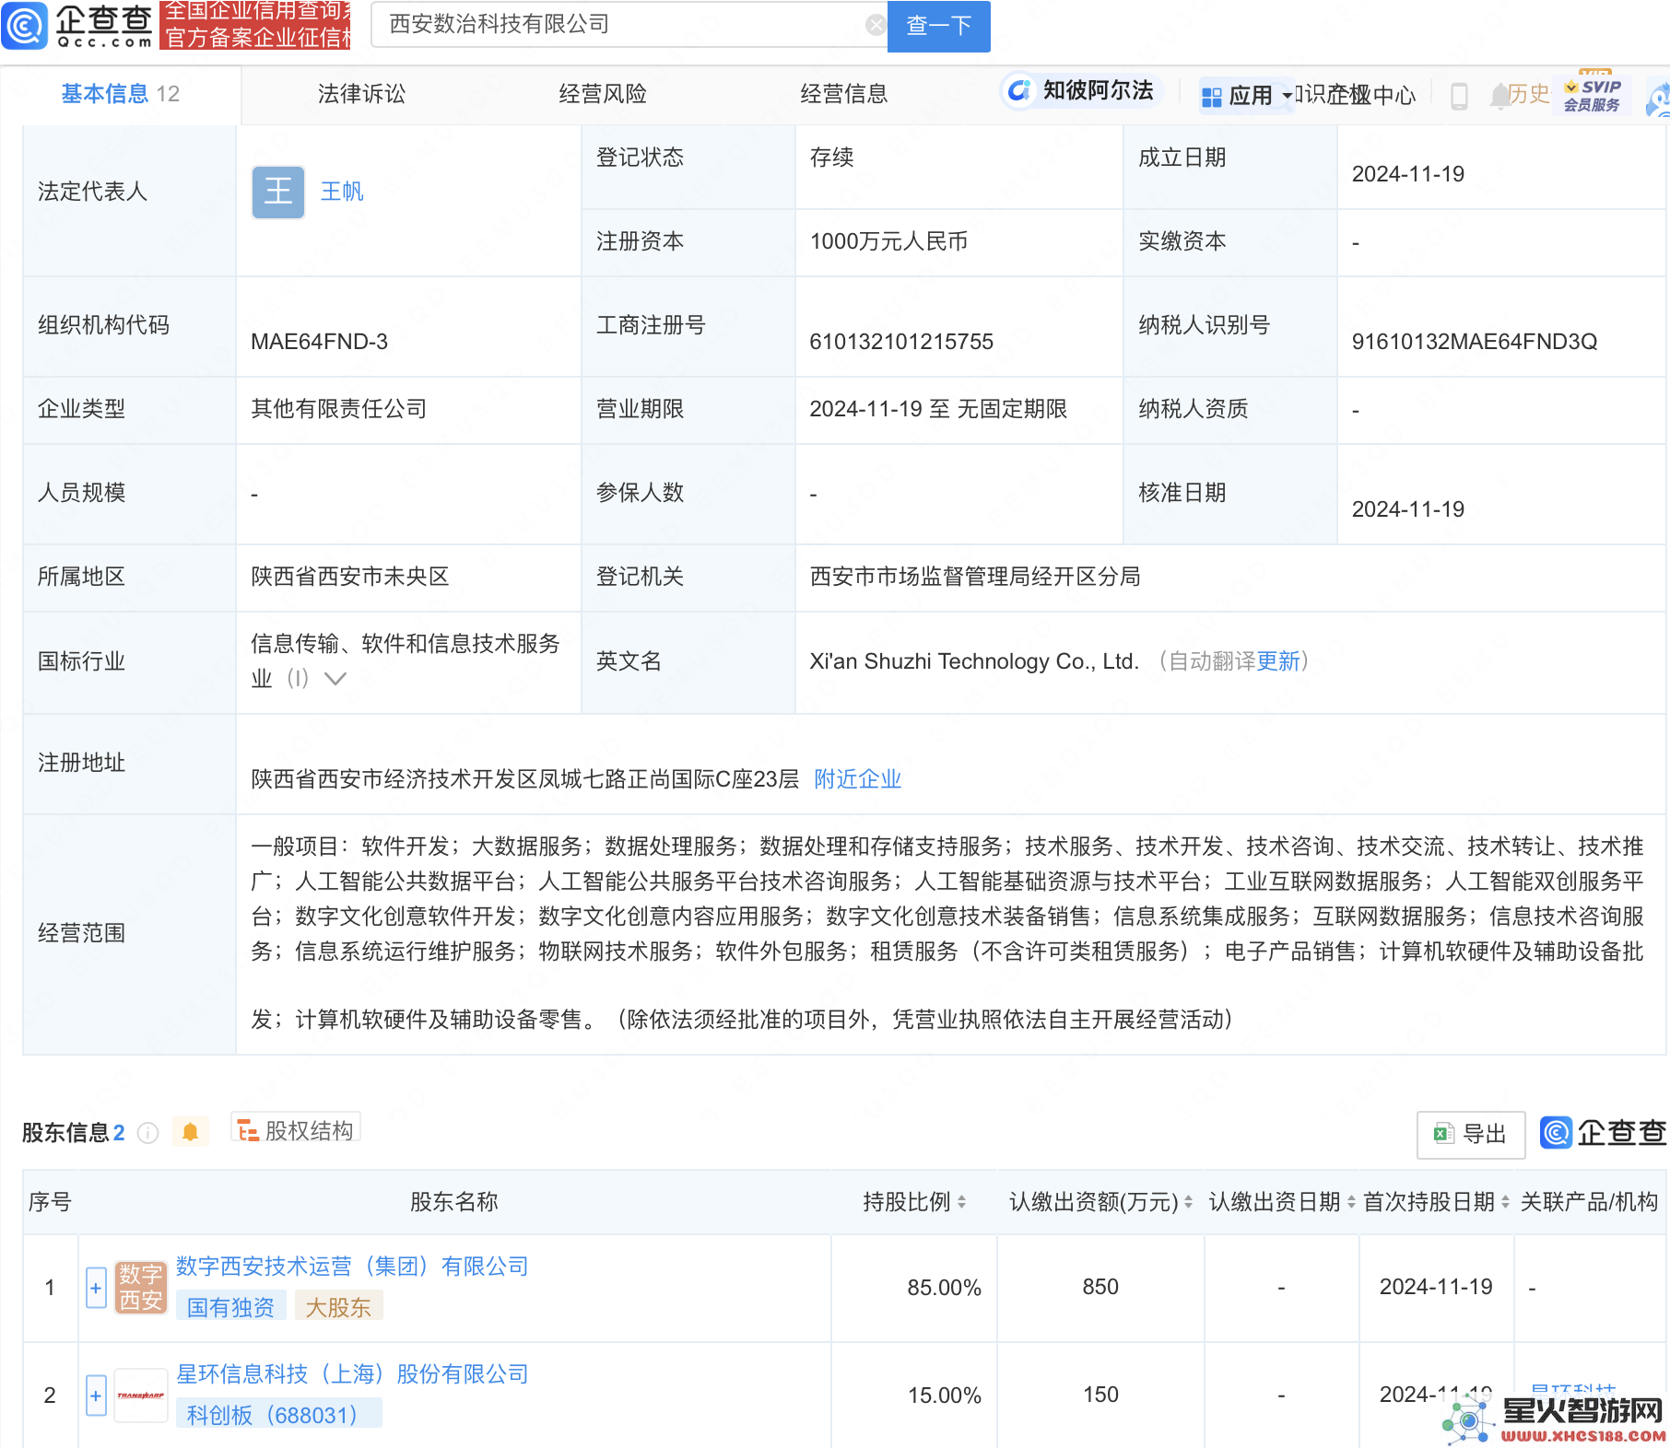Clear the search box with the X icon
Image resolution: width=1670 pixels, height=1448 pixels.
pos(876,25)
